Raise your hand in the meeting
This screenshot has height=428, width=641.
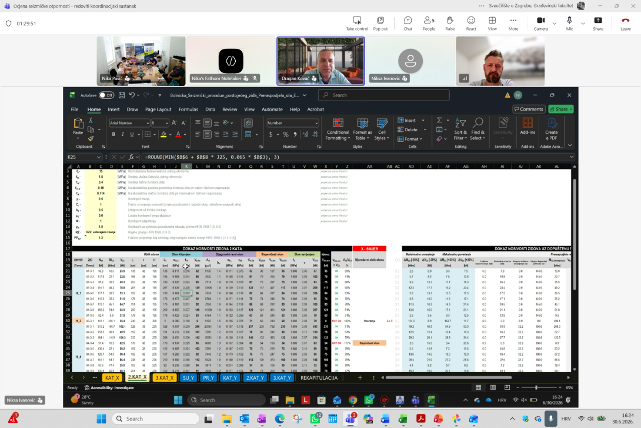(x=450, y=24)
